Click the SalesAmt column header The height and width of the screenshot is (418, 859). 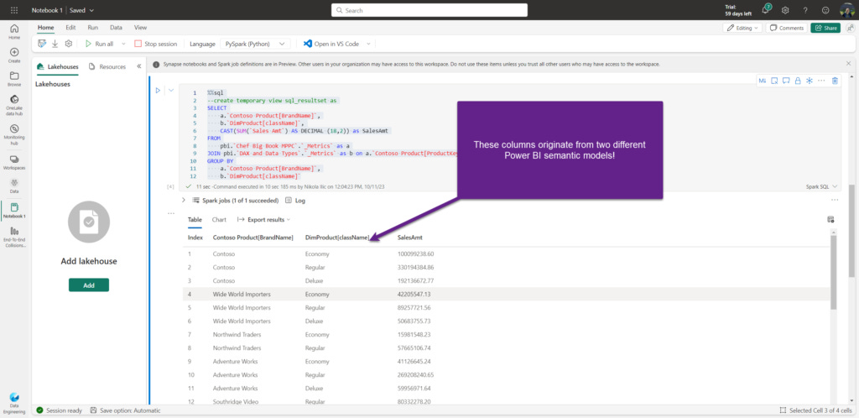coord(409,238)
